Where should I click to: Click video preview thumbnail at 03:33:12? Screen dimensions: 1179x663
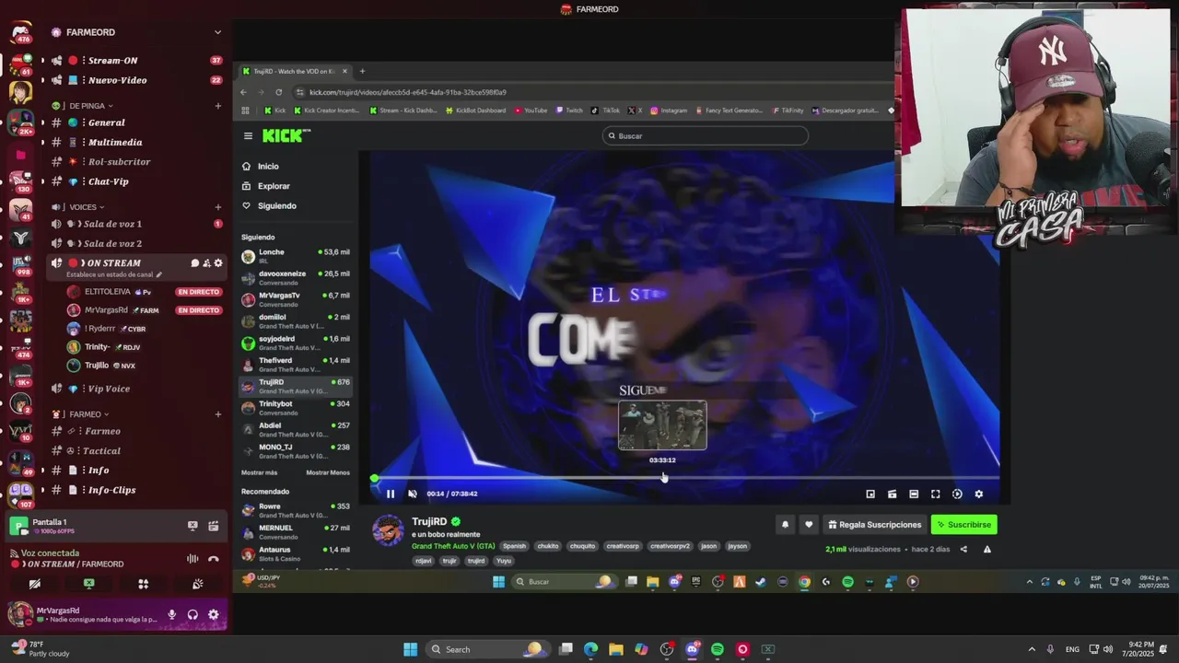[x=662, y=425]
